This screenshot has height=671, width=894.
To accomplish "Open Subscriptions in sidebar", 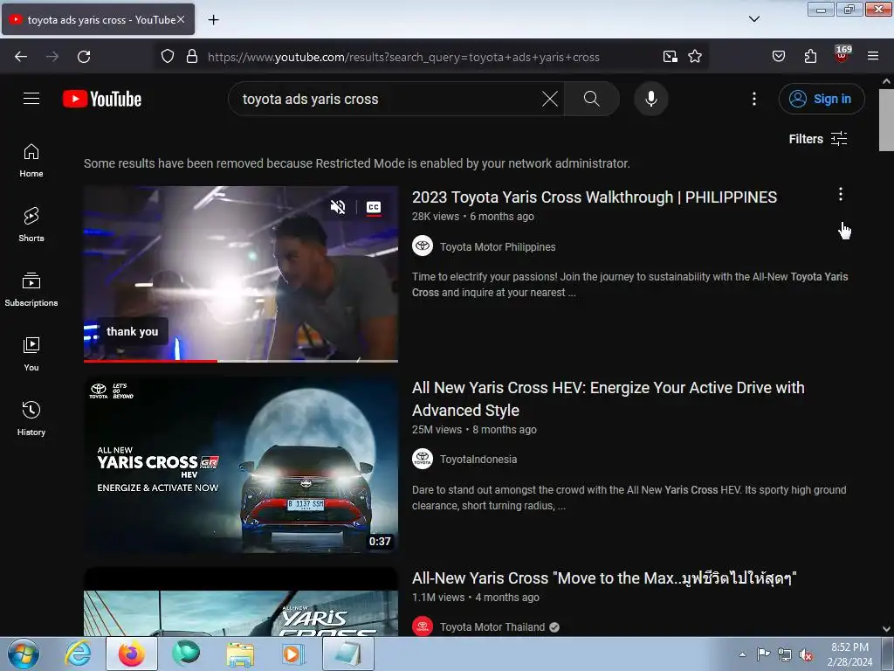I will pos(31,289).
